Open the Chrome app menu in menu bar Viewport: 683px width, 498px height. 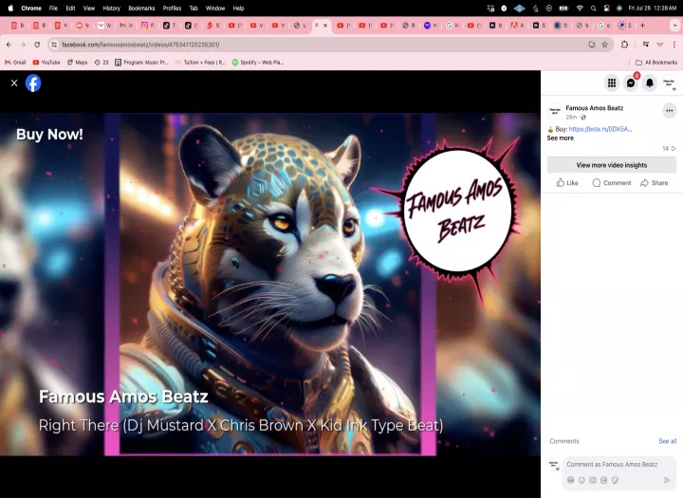(31, 9)
